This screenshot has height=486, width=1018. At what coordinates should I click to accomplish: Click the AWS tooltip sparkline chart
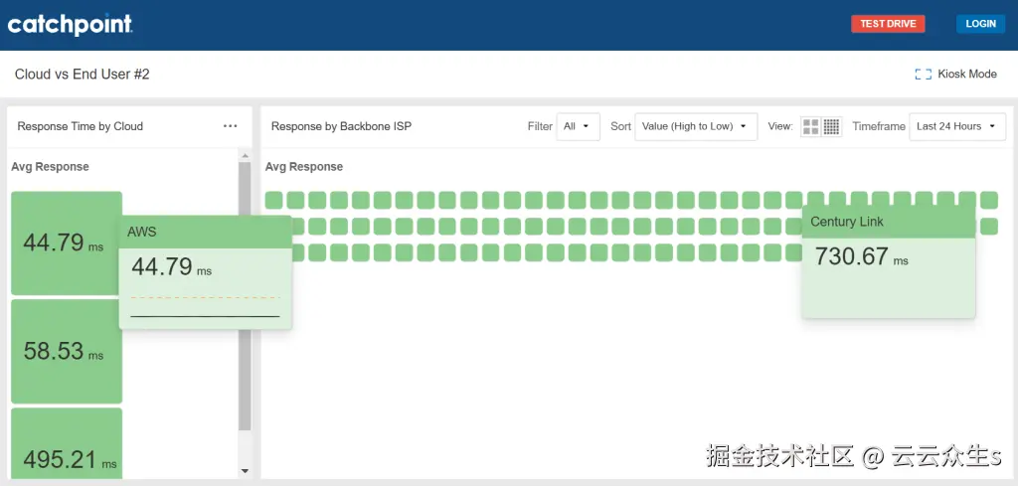(x=205, y=307)
